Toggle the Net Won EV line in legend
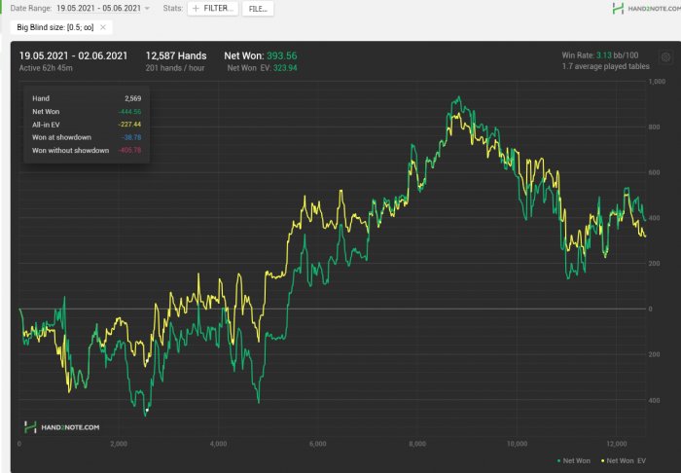The width and height of the screenshot is (681, 473). 625,458
